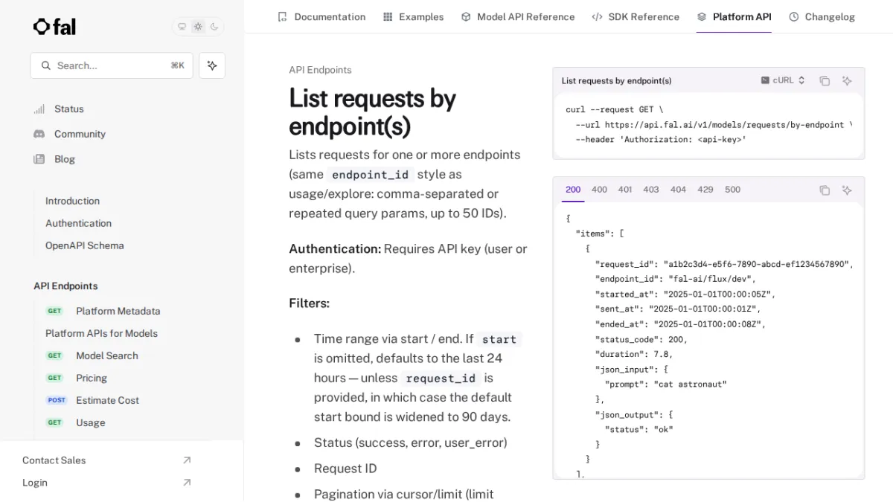Open Usage endpoint
This screenshot has width=893, height=502.
[90, 422]
